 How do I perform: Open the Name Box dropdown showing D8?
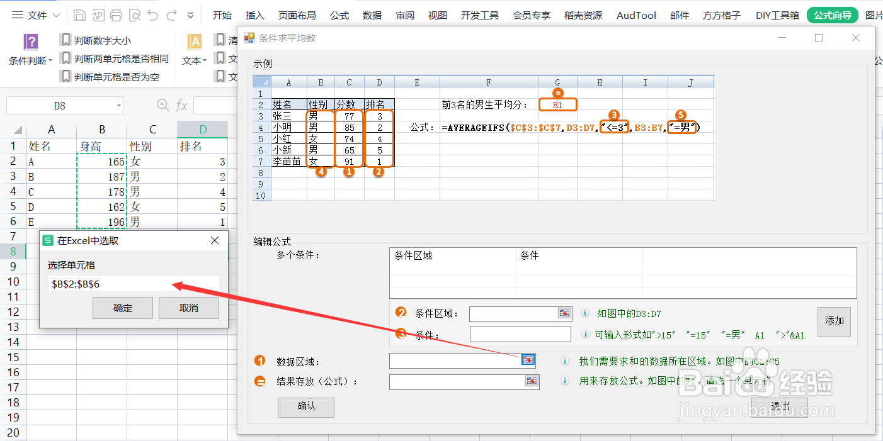click(120, 106)
